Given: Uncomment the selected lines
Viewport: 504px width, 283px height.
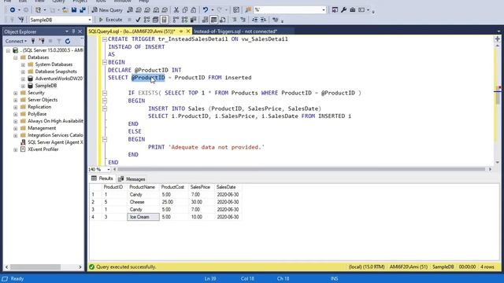Looking at the screenshot, I should 243,20.
